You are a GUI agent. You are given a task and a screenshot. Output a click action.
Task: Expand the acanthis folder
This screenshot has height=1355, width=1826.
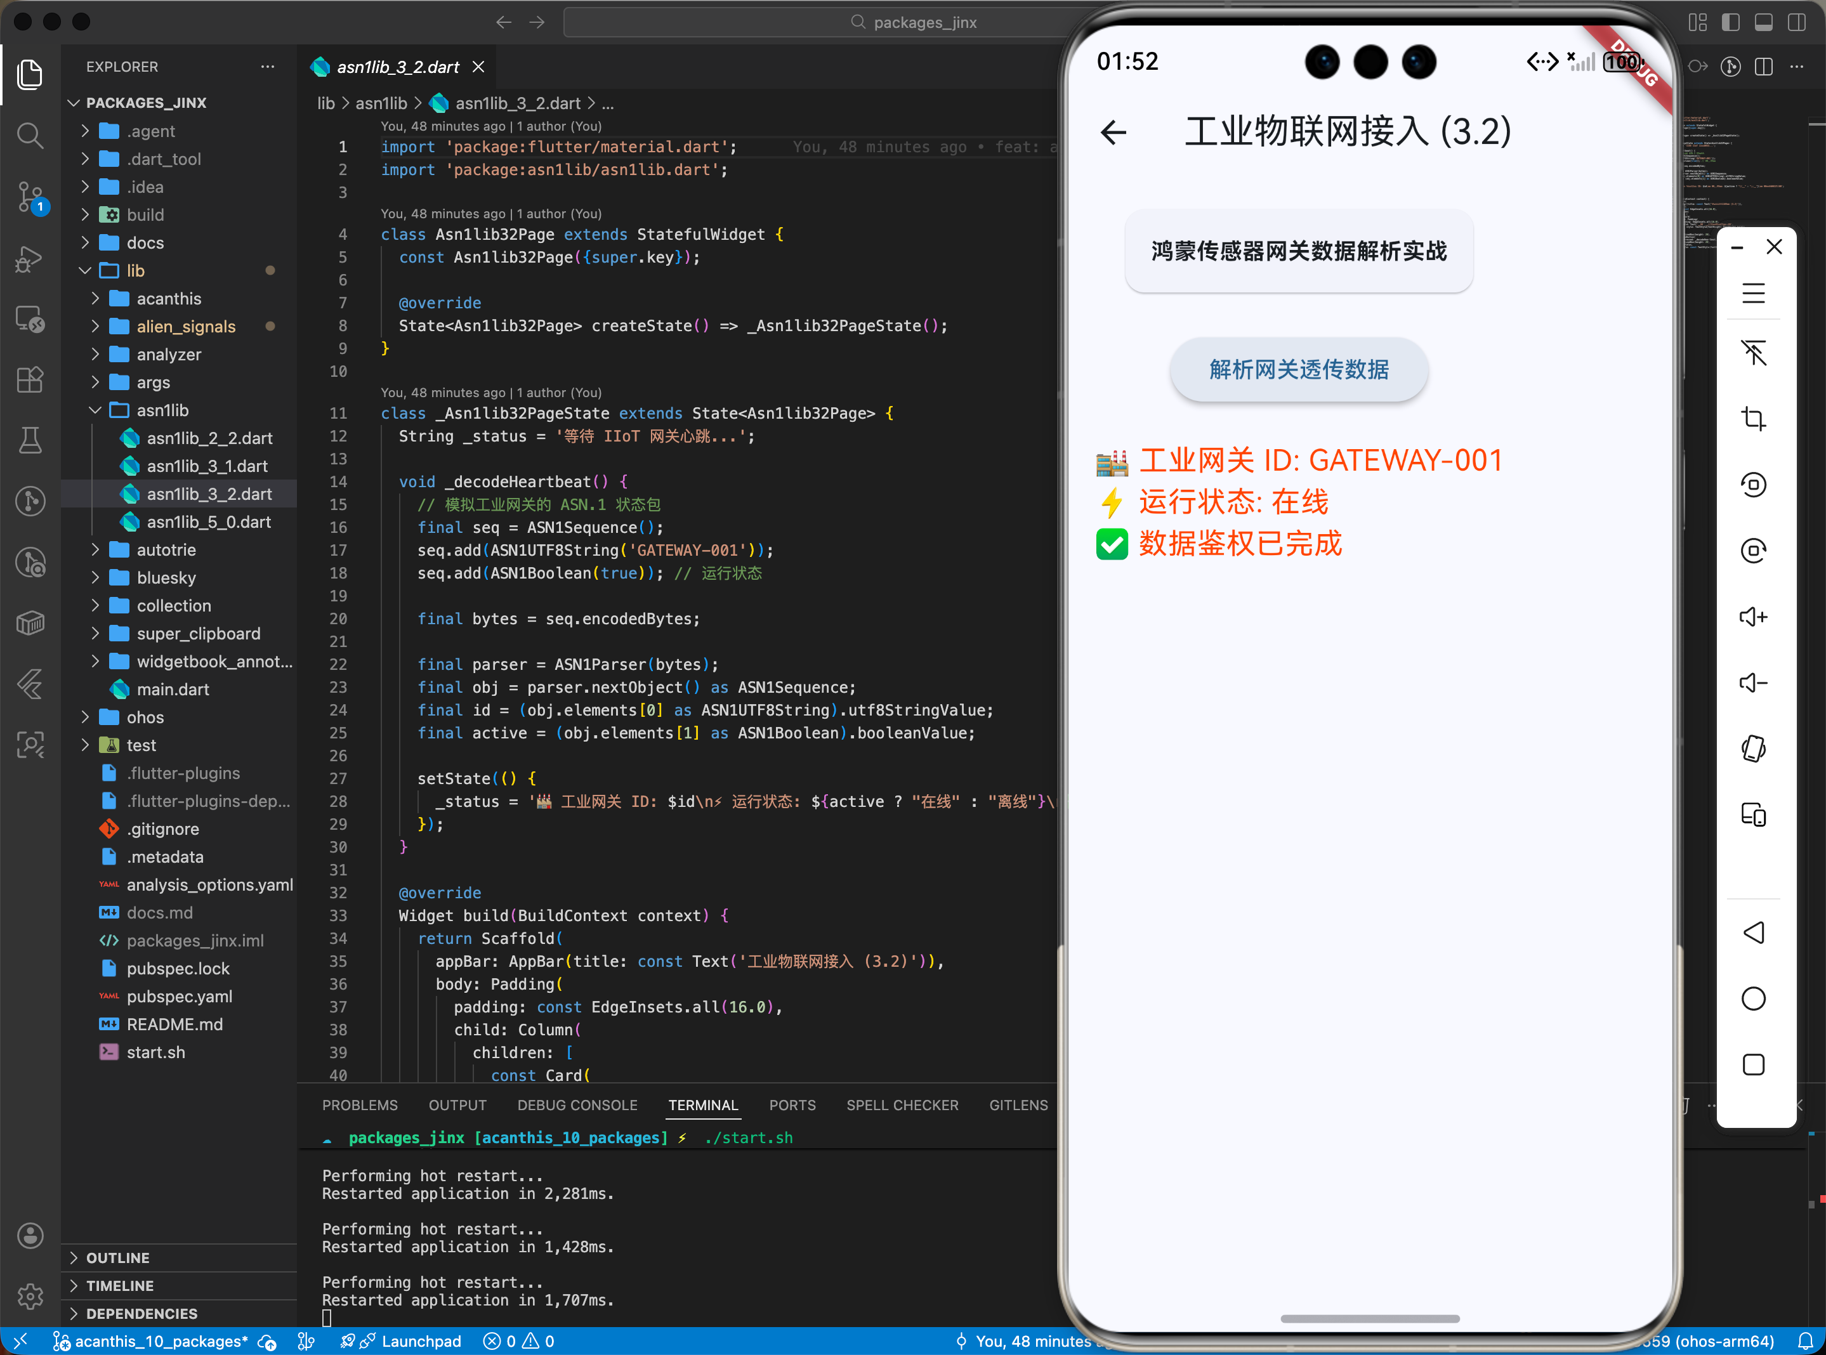pos(168,299)
